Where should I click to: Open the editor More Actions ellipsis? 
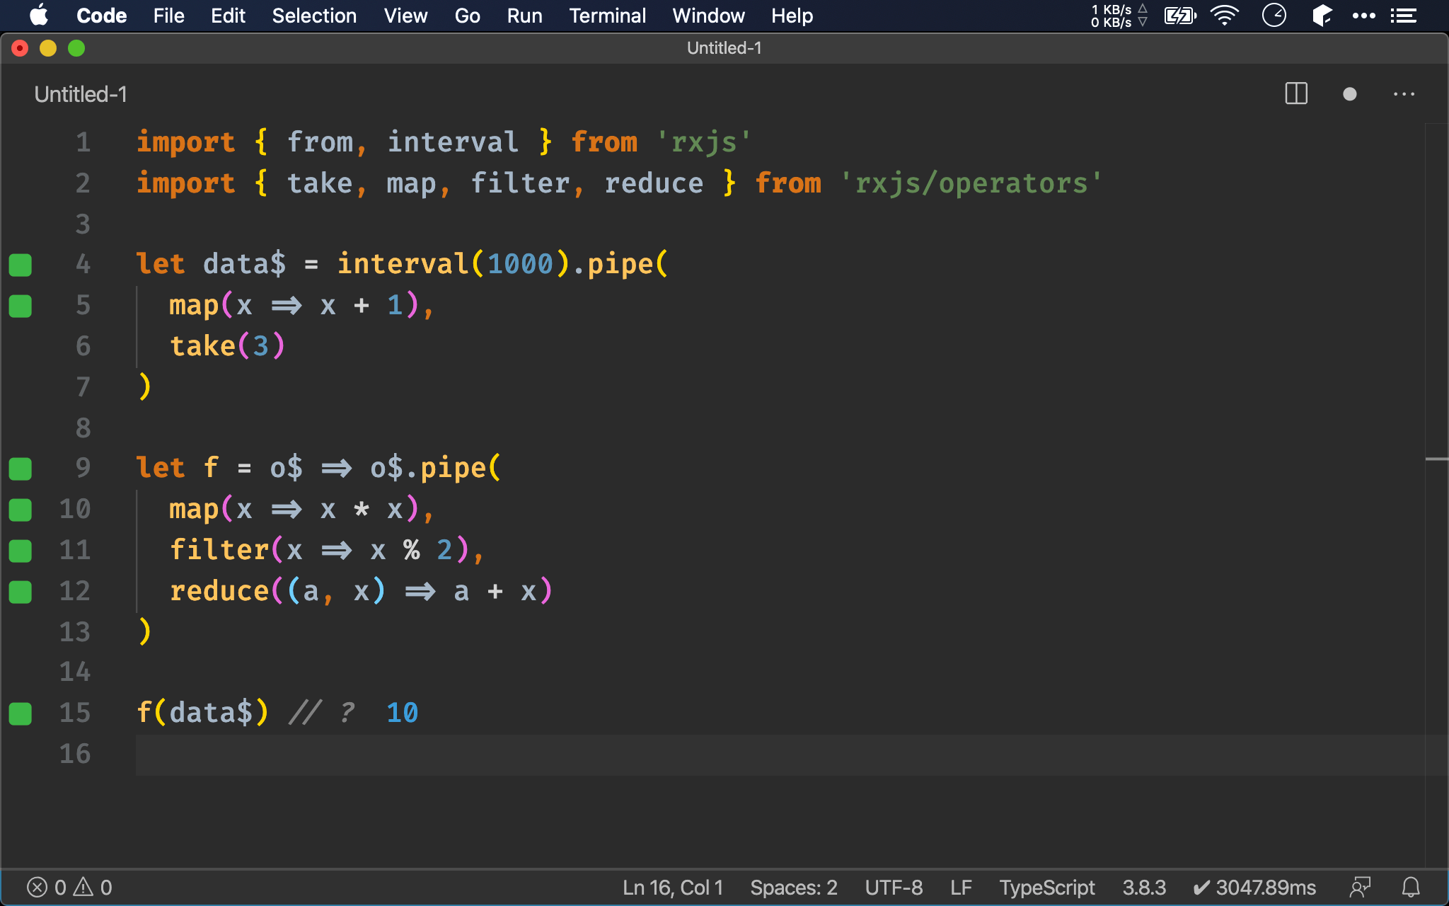[1404, 94]
